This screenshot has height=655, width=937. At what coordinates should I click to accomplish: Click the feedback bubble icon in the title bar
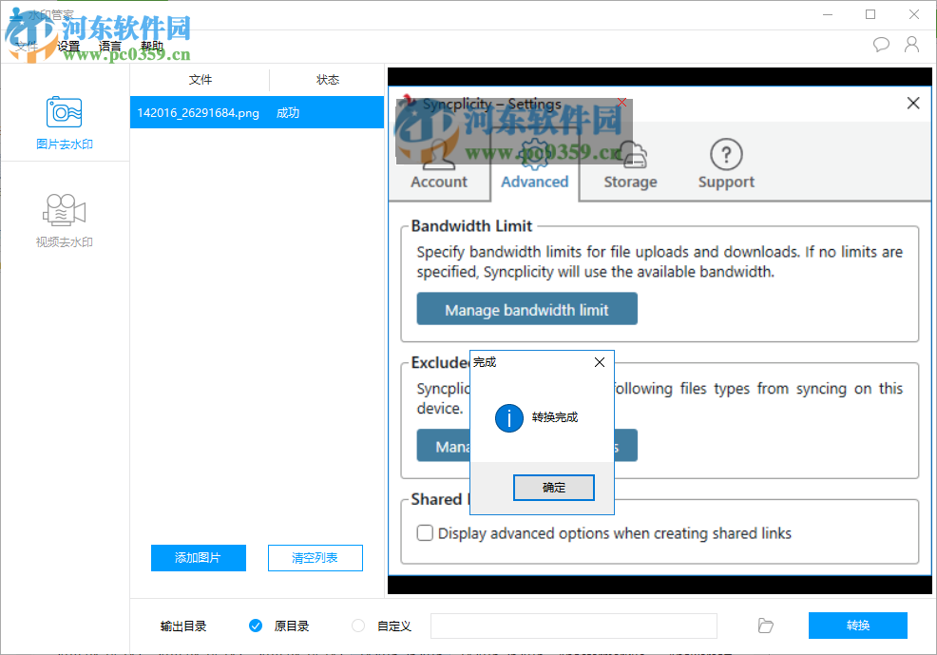point(881,44)
